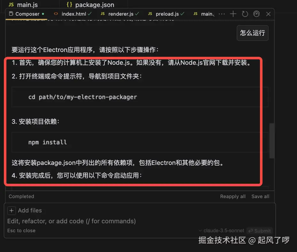Click the chat vertical scrollbar thumb
Image resolution: width=297 pixels, height=252 pixels.
[272, 141]
